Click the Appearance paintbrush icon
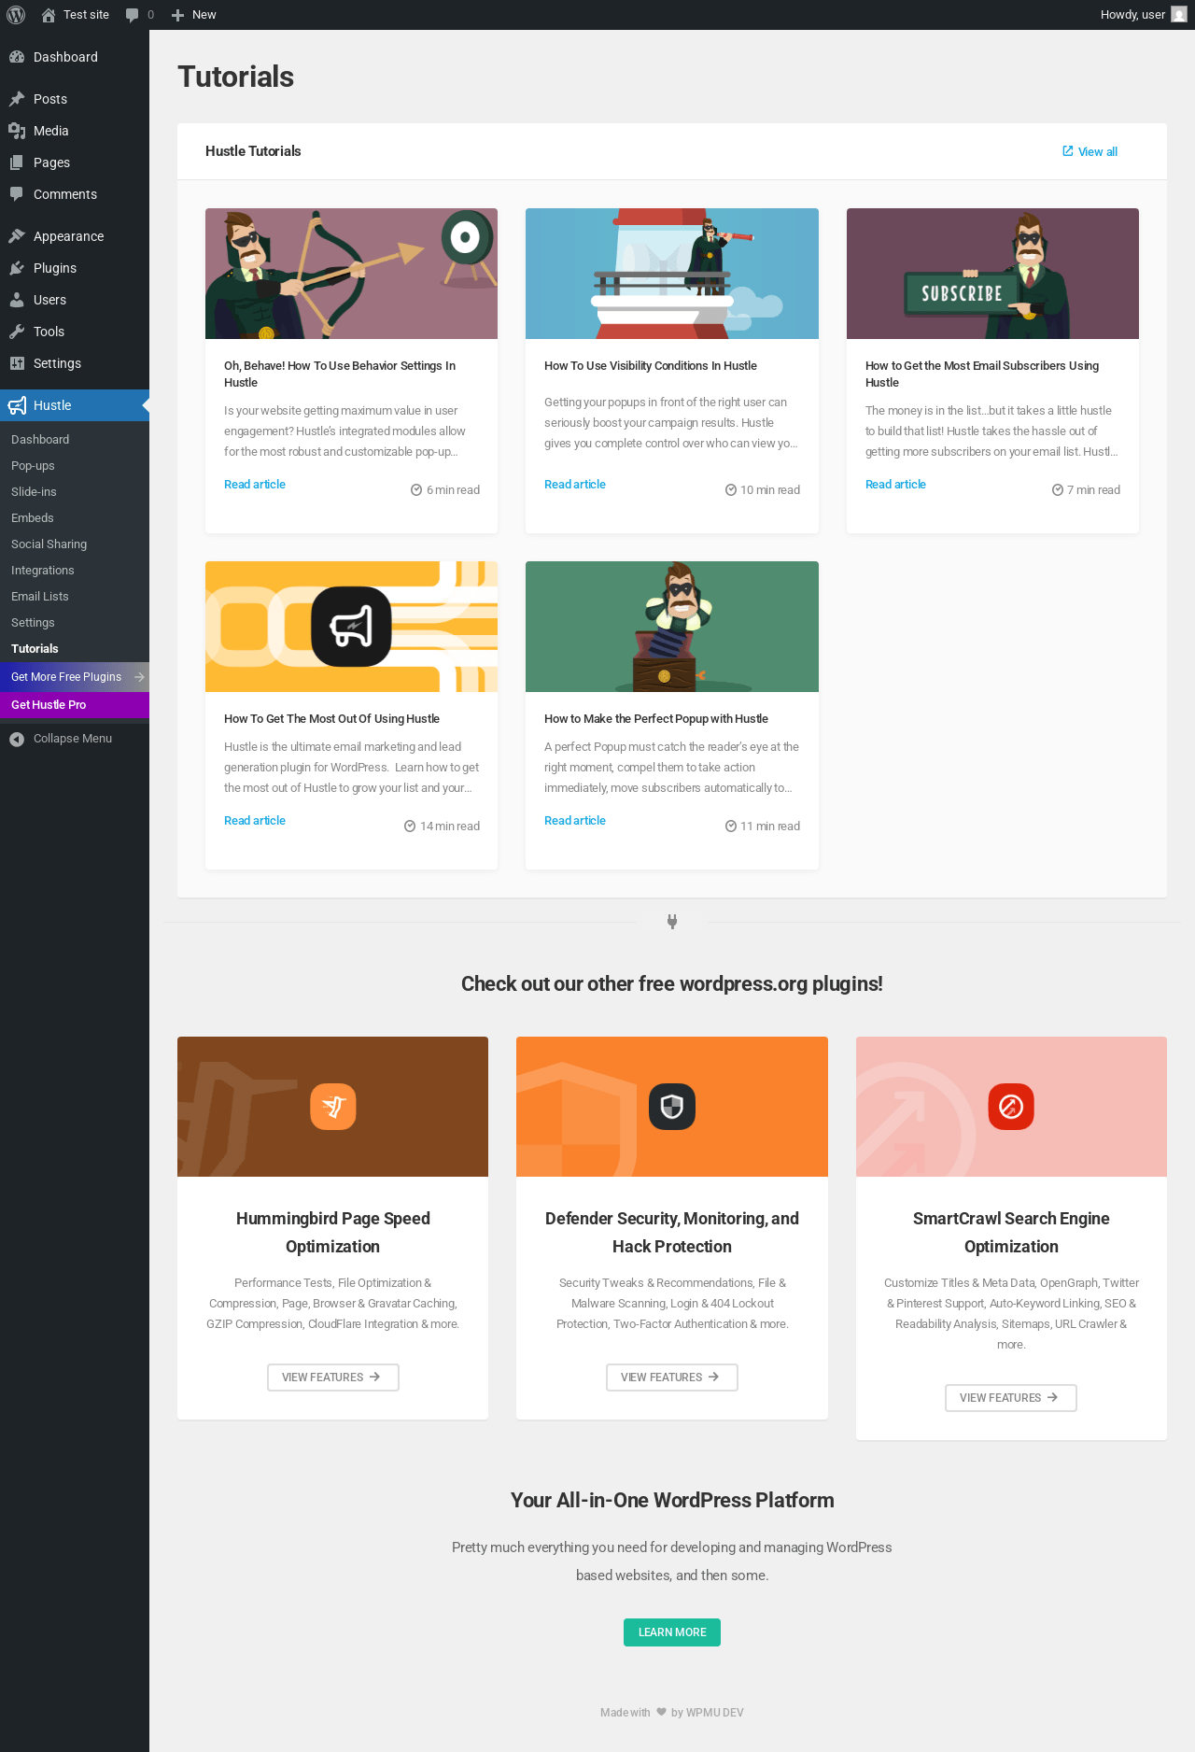This screenshot has width=1195, height=1752. click(17, 236)
